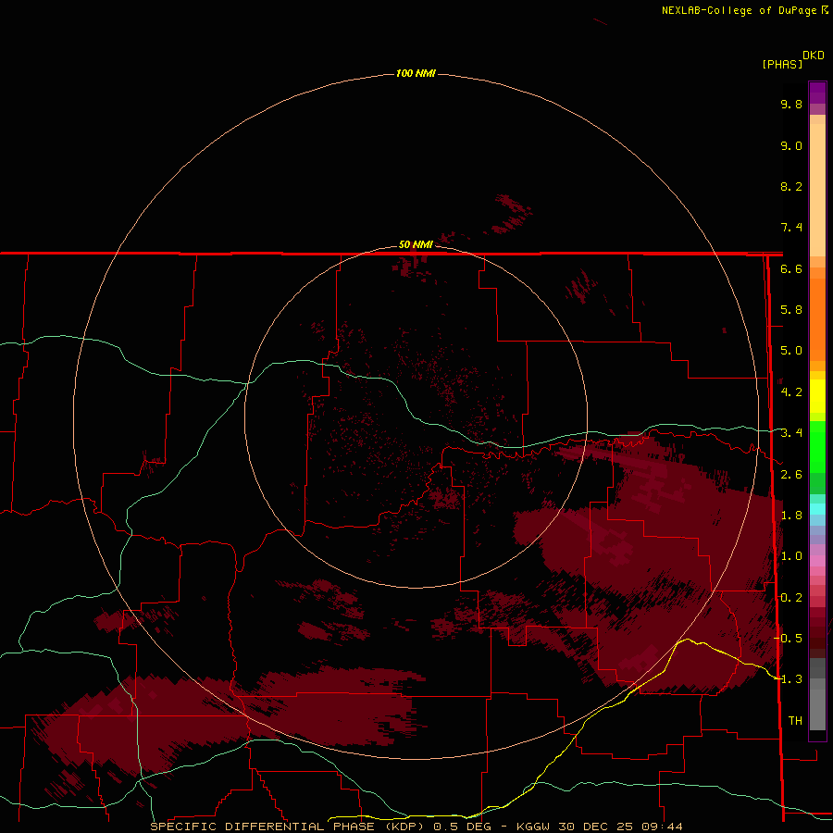Viewport: 833px width, 833px height.
Task: Click the yellow color scale segment
Action: 817,396
